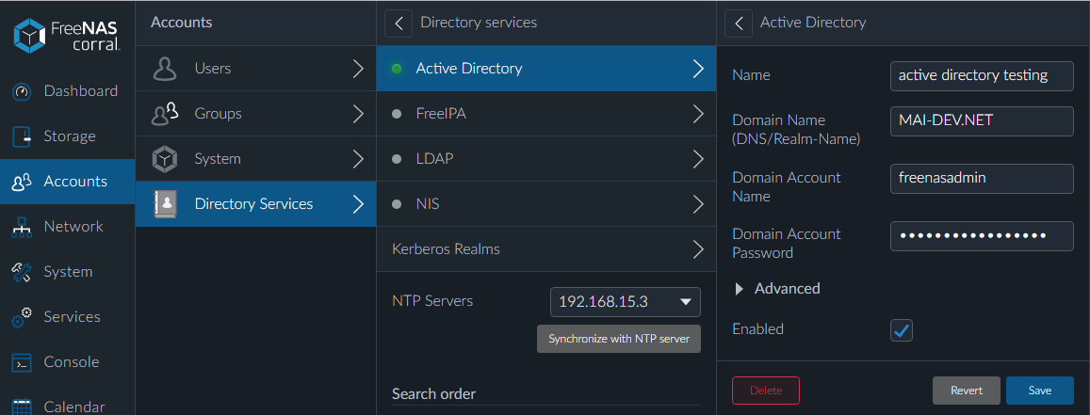Select the Kerberos Realms entry
This screenshot has width=1090, height=415.
546,249
